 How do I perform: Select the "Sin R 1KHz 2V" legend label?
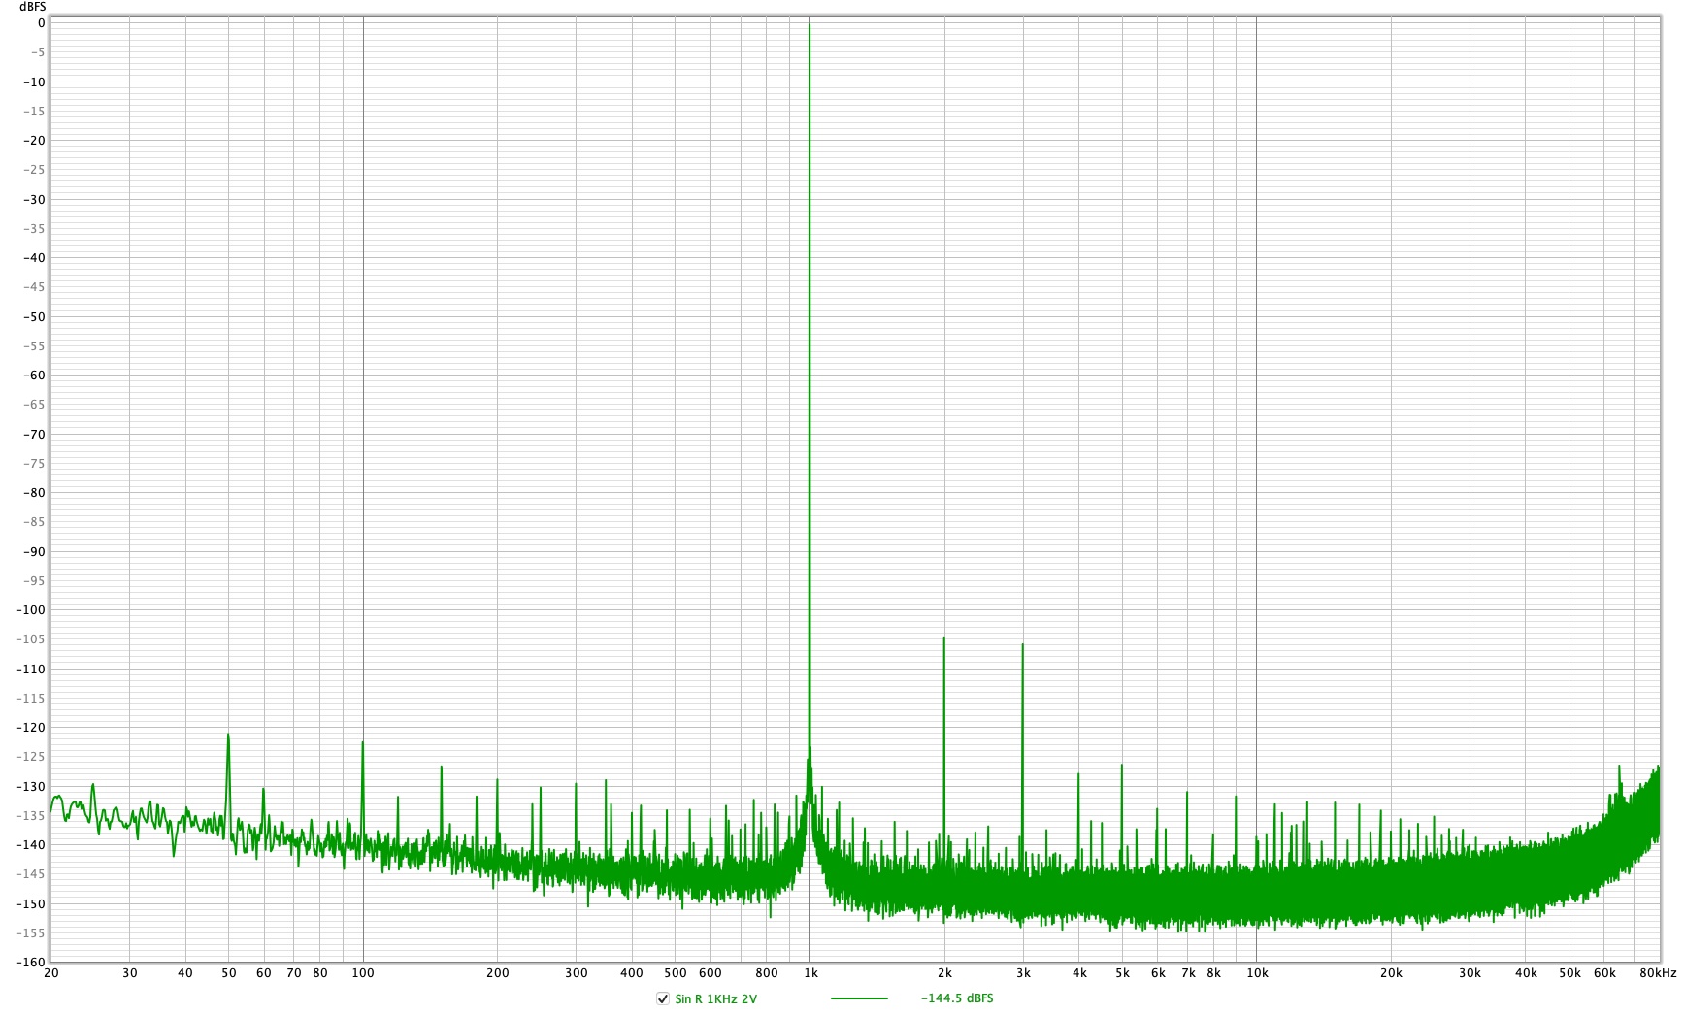point(715,998)
